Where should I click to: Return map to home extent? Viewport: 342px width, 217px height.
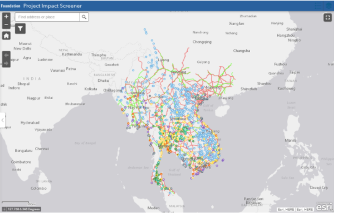(6, 36)
